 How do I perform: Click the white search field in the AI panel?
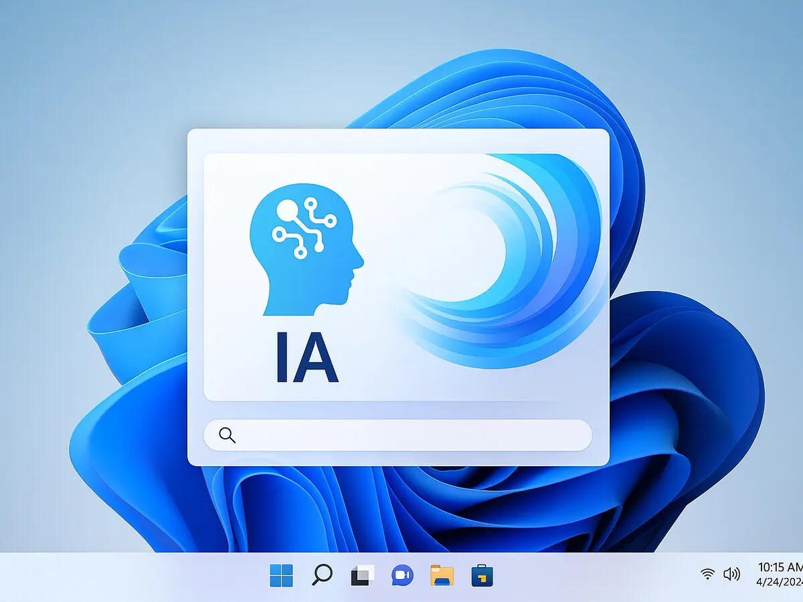point(401,435)
